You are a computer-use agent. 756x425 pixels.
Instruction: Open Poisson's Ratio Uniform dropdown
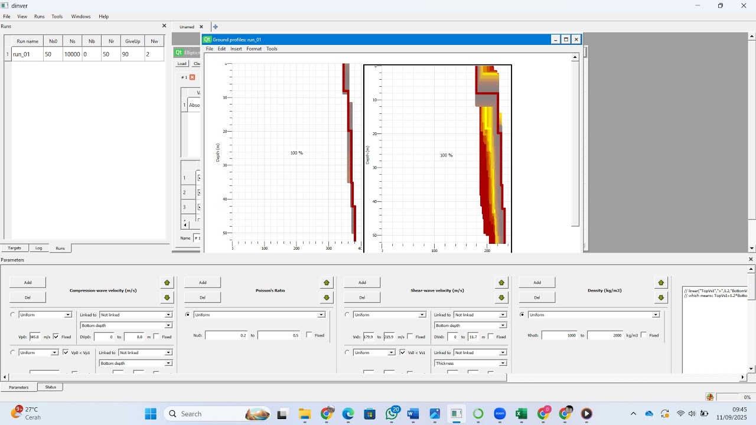click(x=259, y=315)
